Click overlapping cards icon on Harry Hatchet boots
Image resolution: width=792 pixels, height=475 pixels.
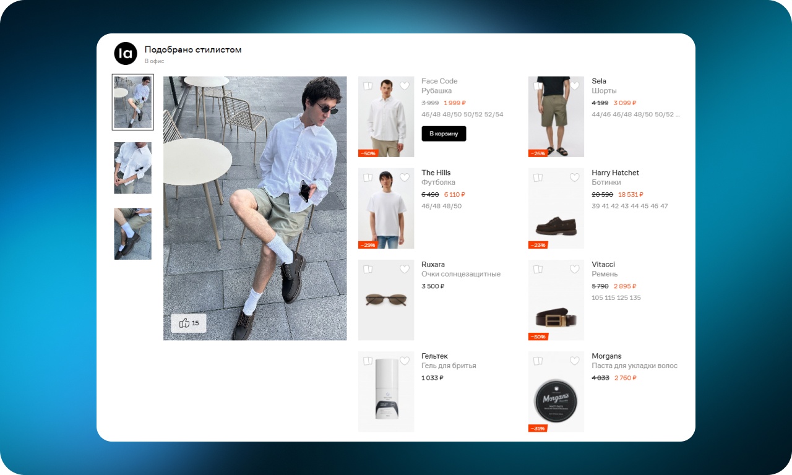538,178
